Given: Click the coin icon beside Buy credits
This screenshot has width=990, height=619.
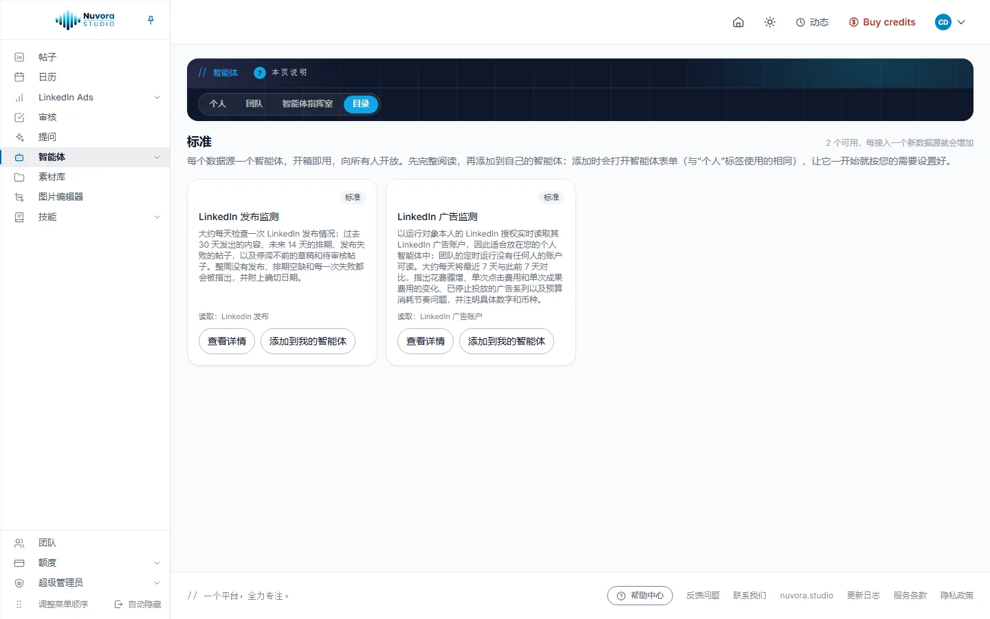Looking at the screenshot, I should (854, 22).
